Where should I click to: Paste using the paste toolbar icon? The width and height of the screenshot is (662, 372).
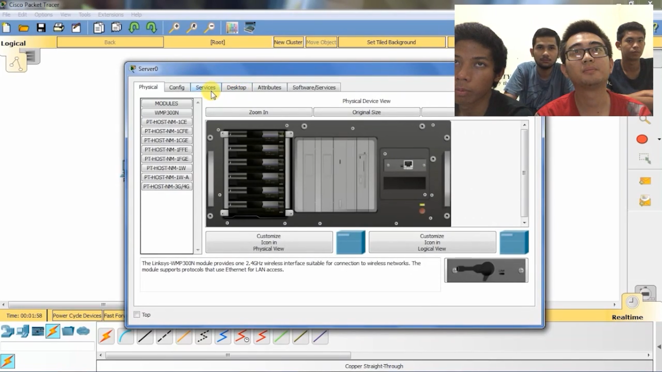(x=116, y=28)
